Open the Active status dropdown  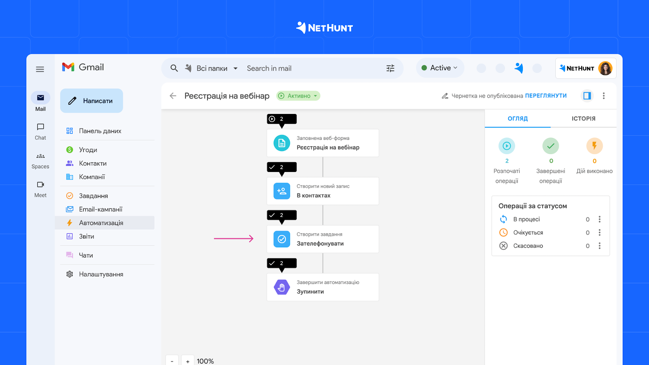pyautogui.click(x=440, y=68)
